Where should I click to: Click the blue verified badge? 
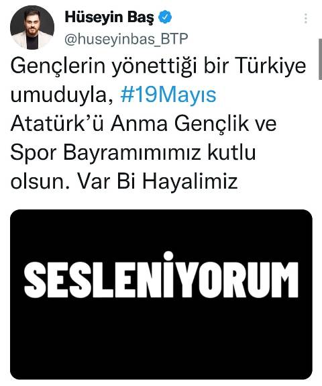pos(165,17)
